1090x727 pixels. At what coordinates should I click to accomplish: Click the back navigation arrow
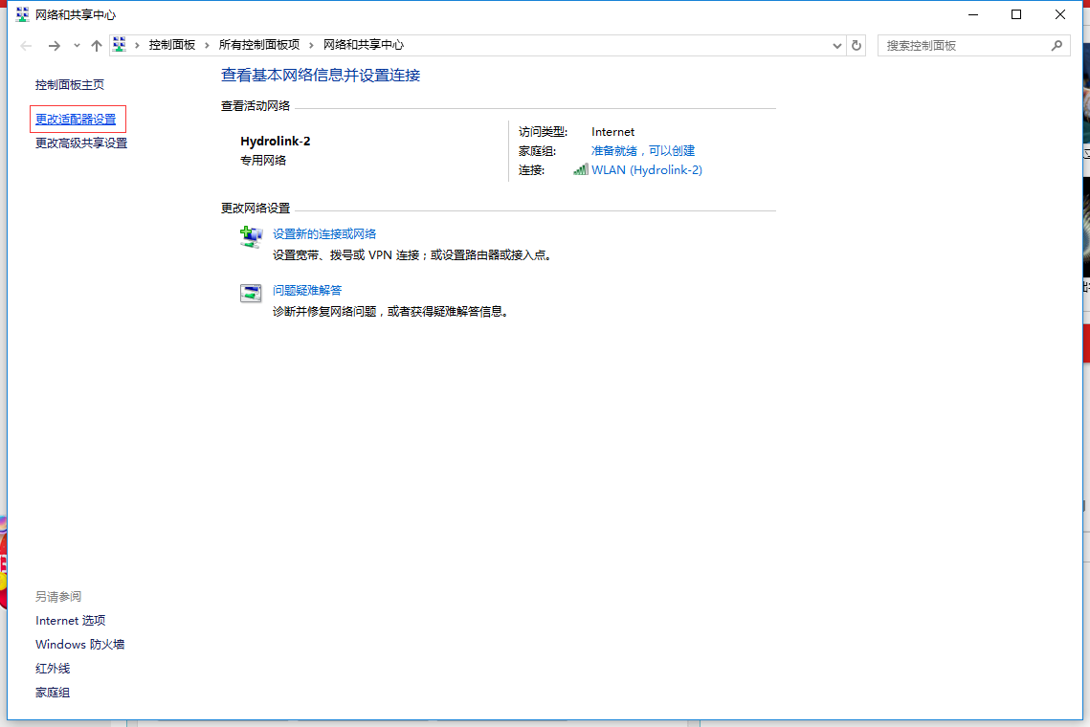[x=27, y=46]
